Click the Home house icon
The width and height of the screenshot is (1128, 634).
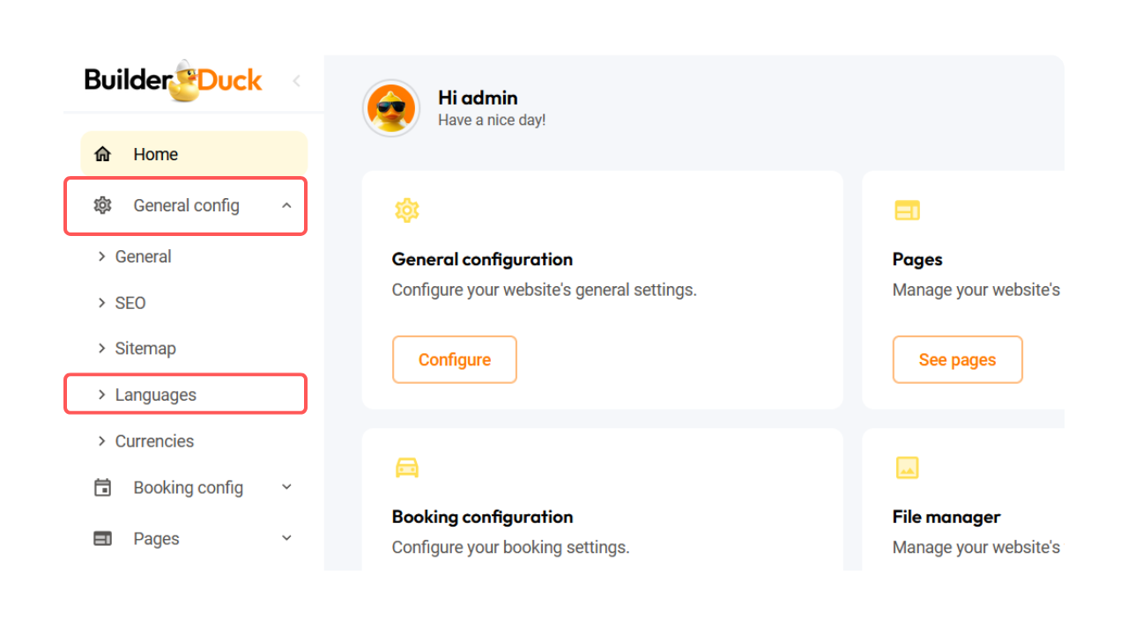(103, 154)
